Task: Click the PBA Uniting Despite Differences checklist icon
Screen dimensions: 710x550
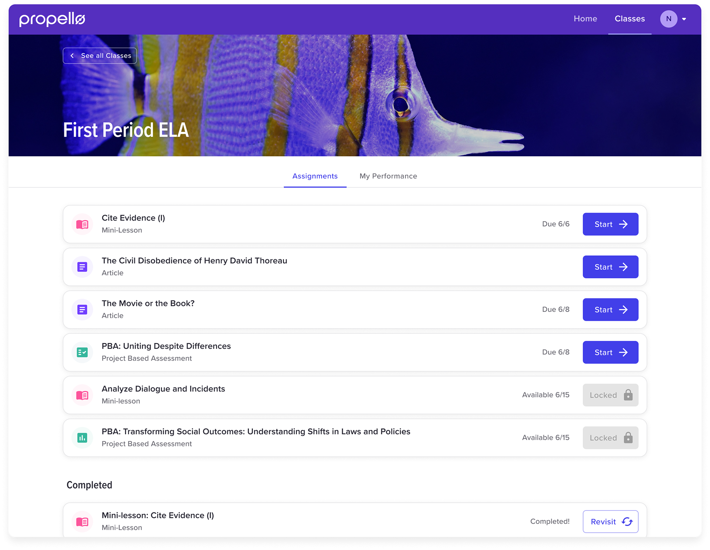Action: tap(82, 352)
